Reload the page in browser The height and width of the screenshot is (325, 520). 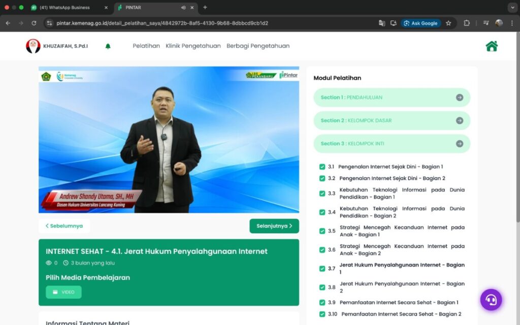pyautogui.click(x=34, y=23)
